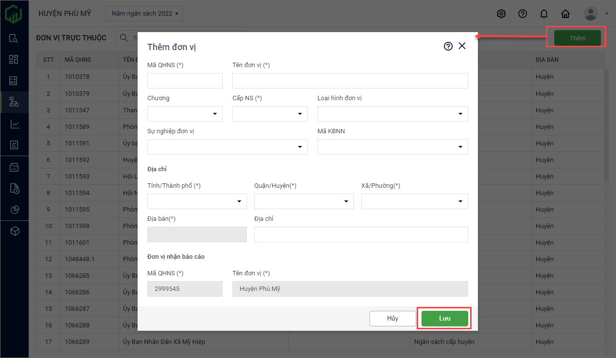Expand the Mã KBNN dropdown
Viewport: 616px width, 358px height.
tap(392, 147)
